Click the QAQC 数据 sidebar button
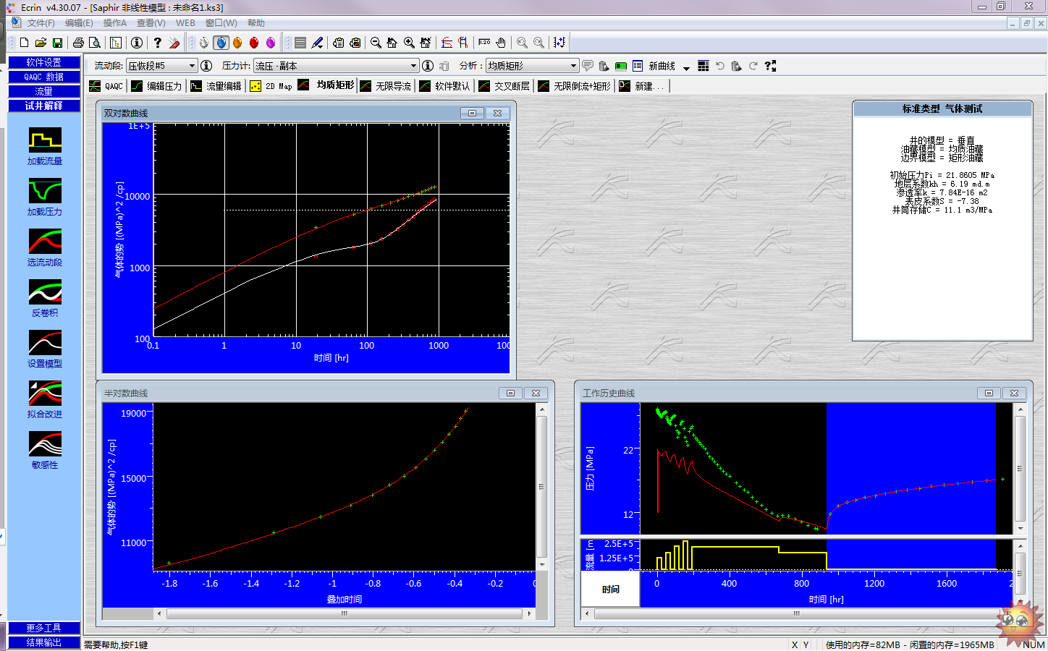 44,77
